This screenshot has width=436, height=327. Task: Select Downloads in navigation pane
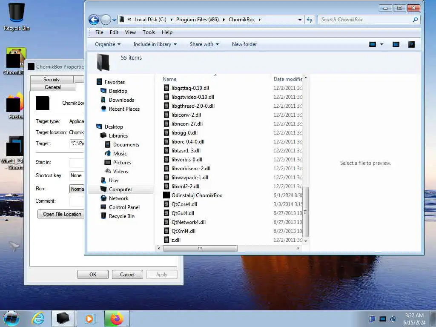[121, 100]
